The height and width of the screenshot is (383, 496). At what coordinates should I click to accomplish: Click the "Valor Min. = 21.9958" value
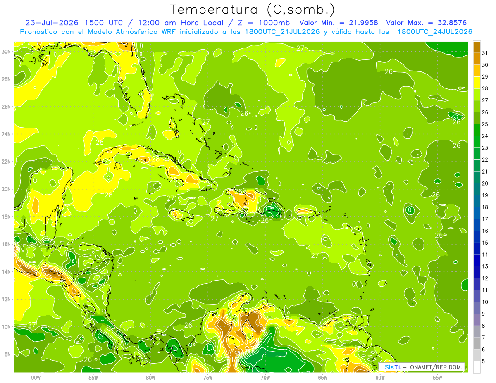coord(339,23)
